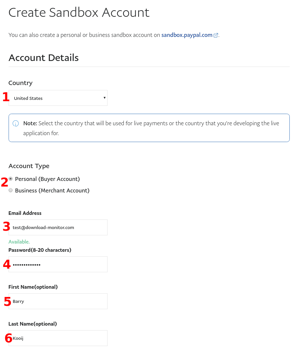Select the Business (Merchant Account) radio button
This screenshot has width=297, height=351.
(x=11, y=190)
